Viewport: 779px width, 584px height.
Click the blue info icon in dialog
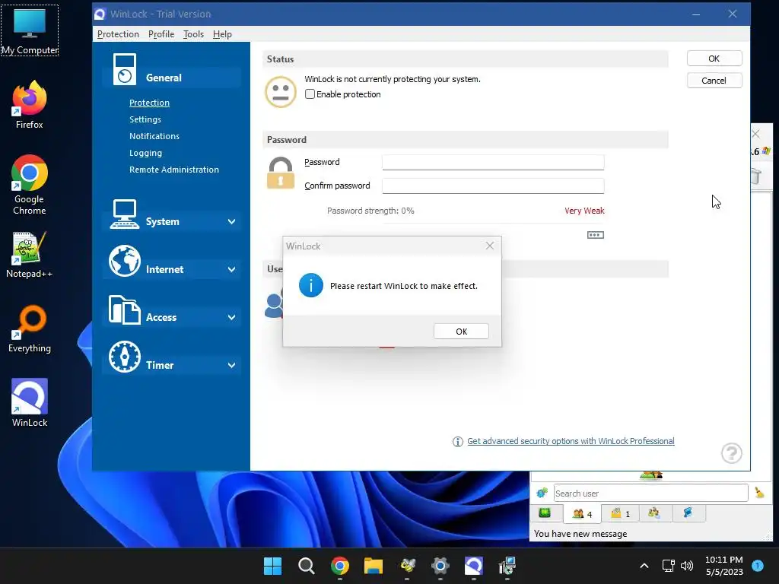311,286
